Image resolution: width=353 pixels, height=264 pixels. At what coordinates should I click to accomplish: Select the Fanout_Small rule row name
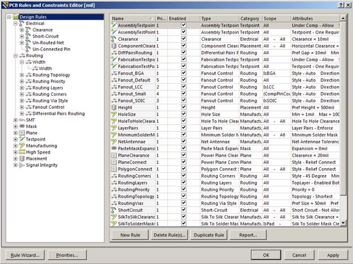pos(132,94)
